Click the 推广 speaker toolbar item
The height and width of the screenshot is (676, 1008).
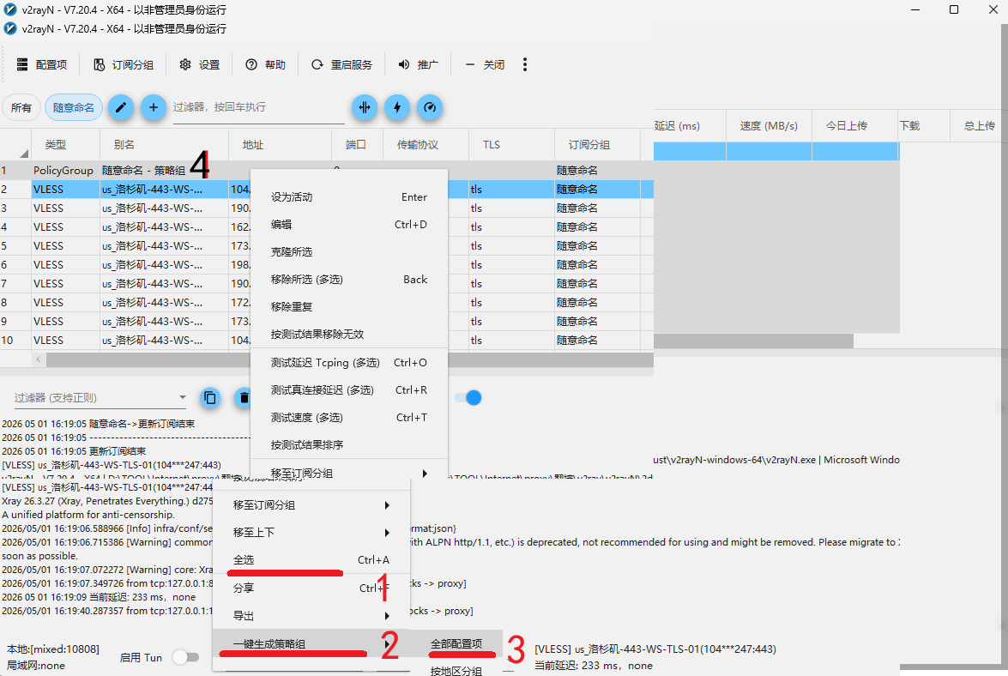click(x=418, y=65)
